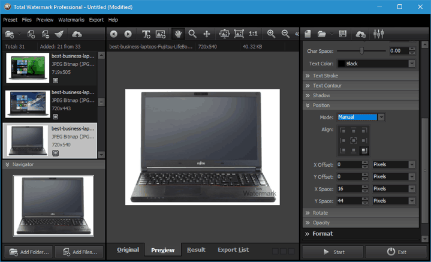431x262 pixels.
Task: Create a new preset with the page icon
Action: [308, 34]
